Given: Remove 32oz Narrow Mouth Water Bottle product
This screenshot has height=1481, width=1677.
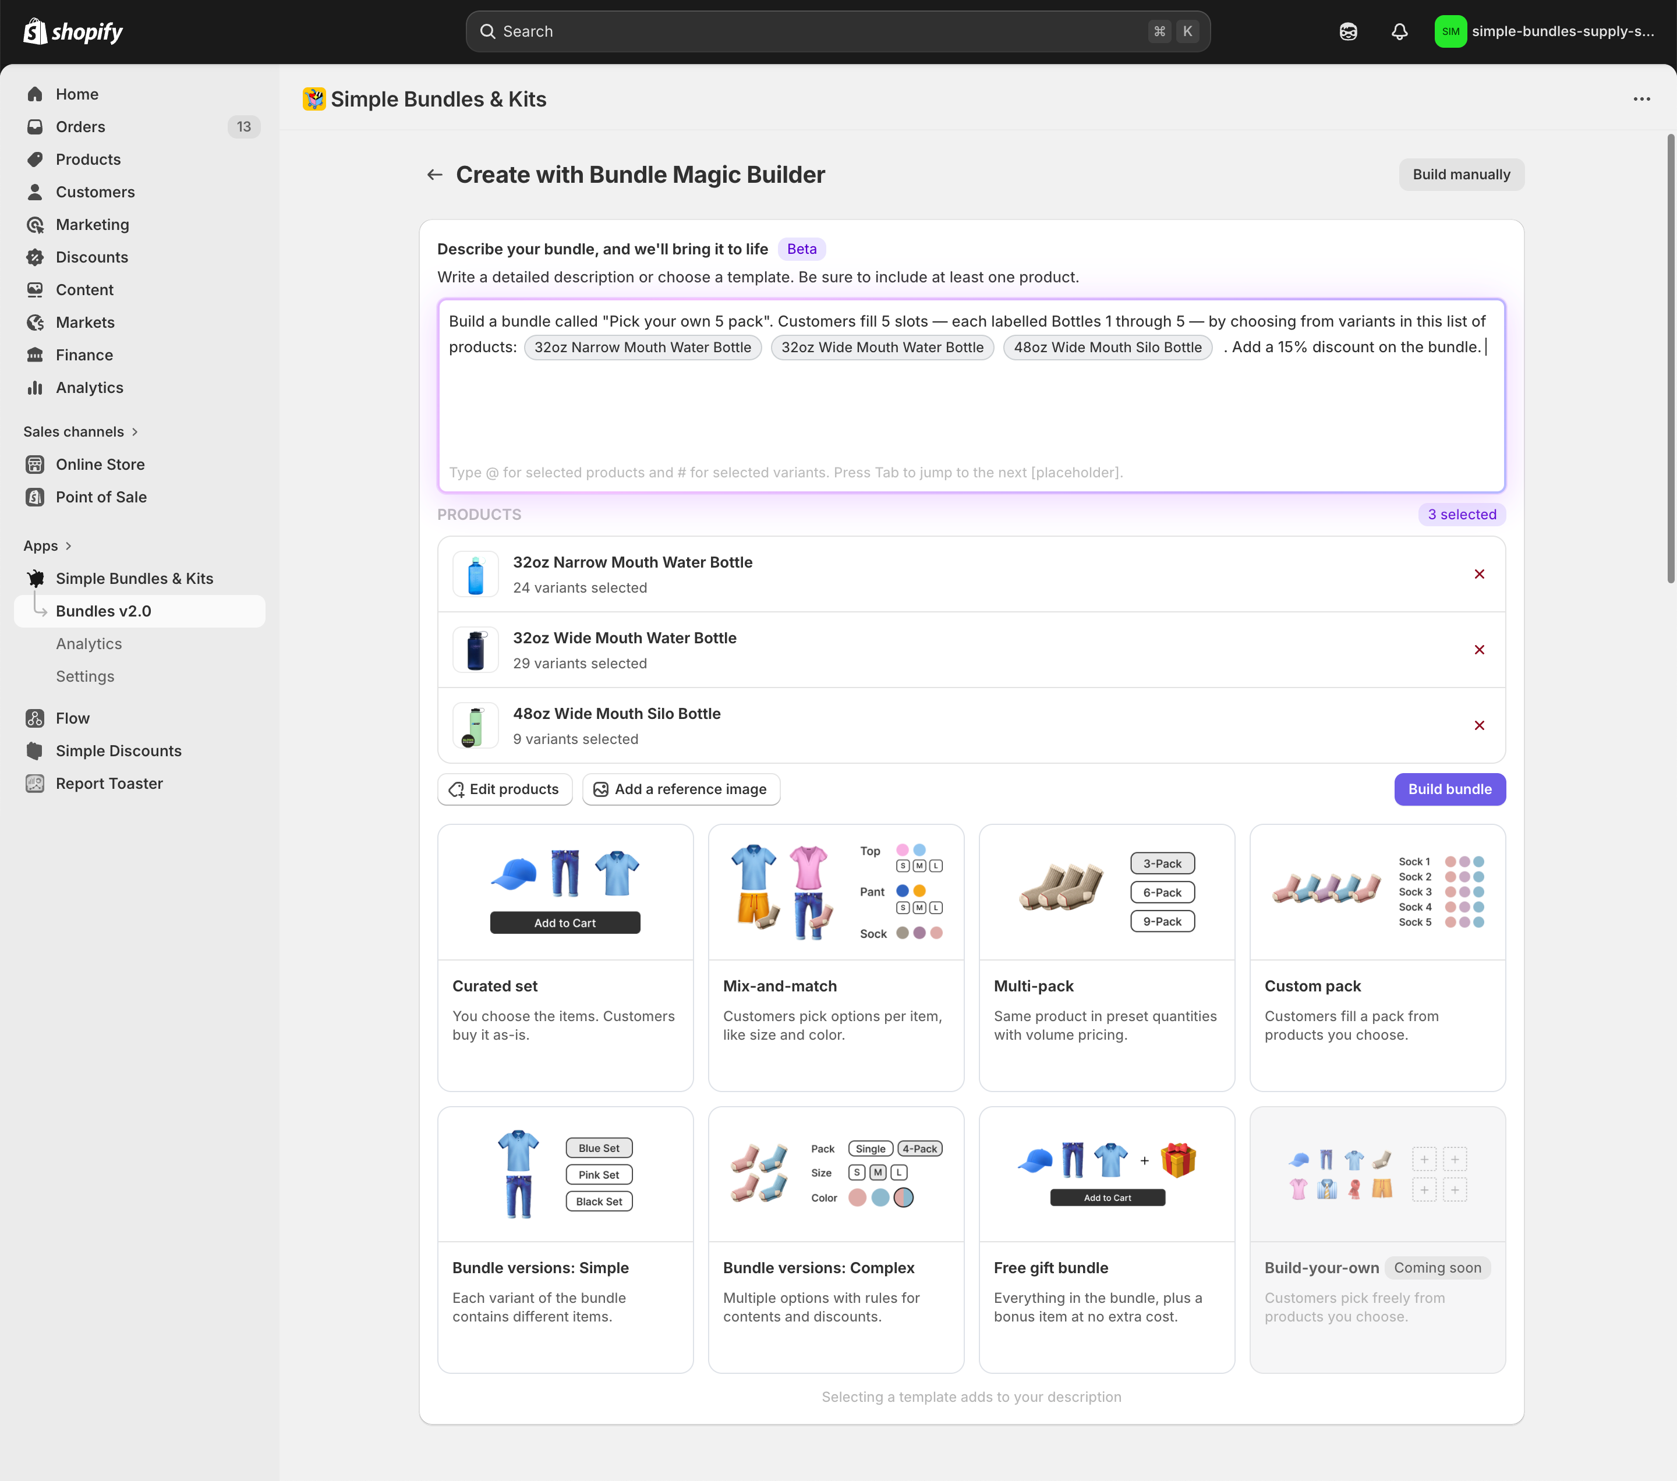Looking at the screenshot, I should point(1478,574).
